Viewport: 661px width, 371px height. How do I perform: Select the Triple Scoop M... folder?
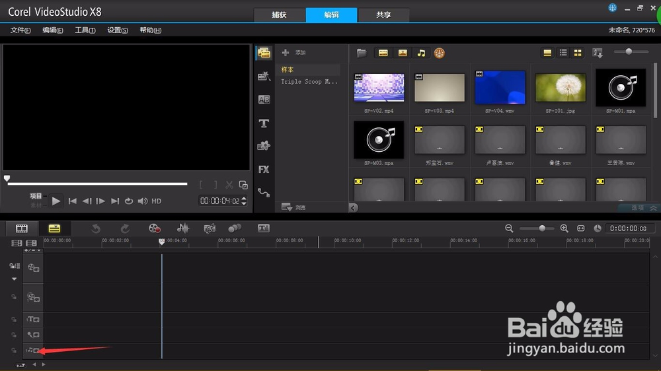(x=309, y=82)
